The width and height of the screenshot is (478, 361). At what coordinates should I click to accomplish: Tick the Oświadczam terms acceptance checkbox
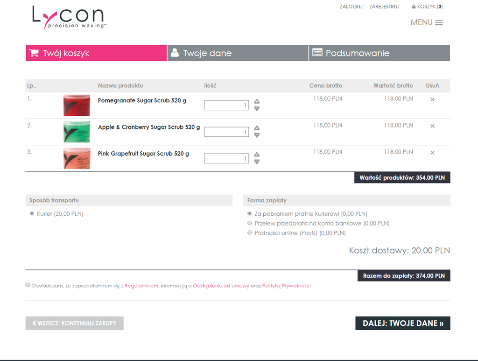(x=28, y=285)
